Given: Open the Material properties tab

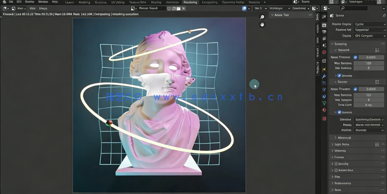Looking at the screenshot, I should point(324,110).
